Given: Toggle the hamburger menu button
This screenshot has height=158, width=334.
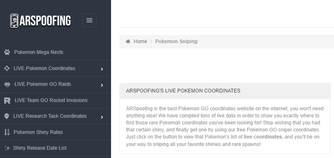Looking at the screenshot, I should click(89, 20).
